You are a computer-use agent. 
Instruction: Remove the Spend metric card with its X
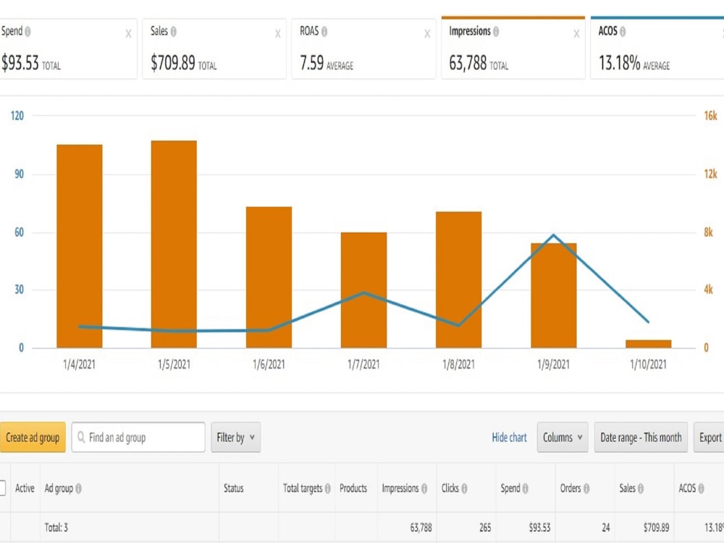click(x=128, y=34)
